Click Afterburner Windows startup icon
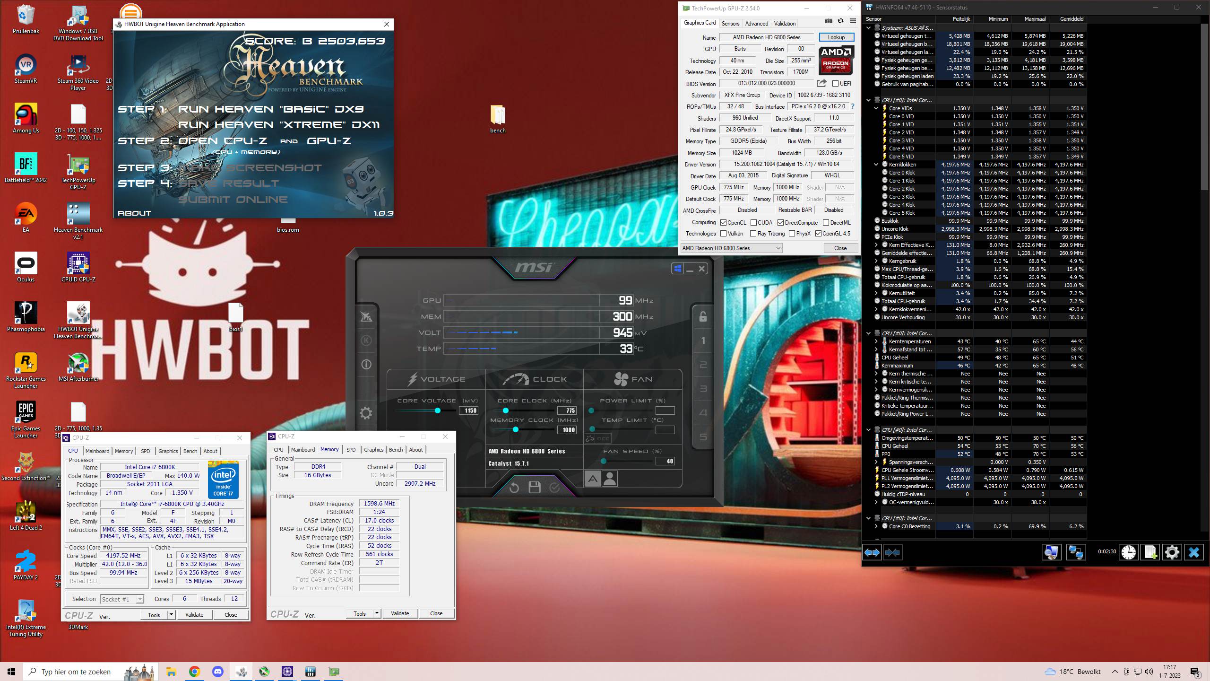The height and width of the screenshot is (681, 1210). (677, 269)
